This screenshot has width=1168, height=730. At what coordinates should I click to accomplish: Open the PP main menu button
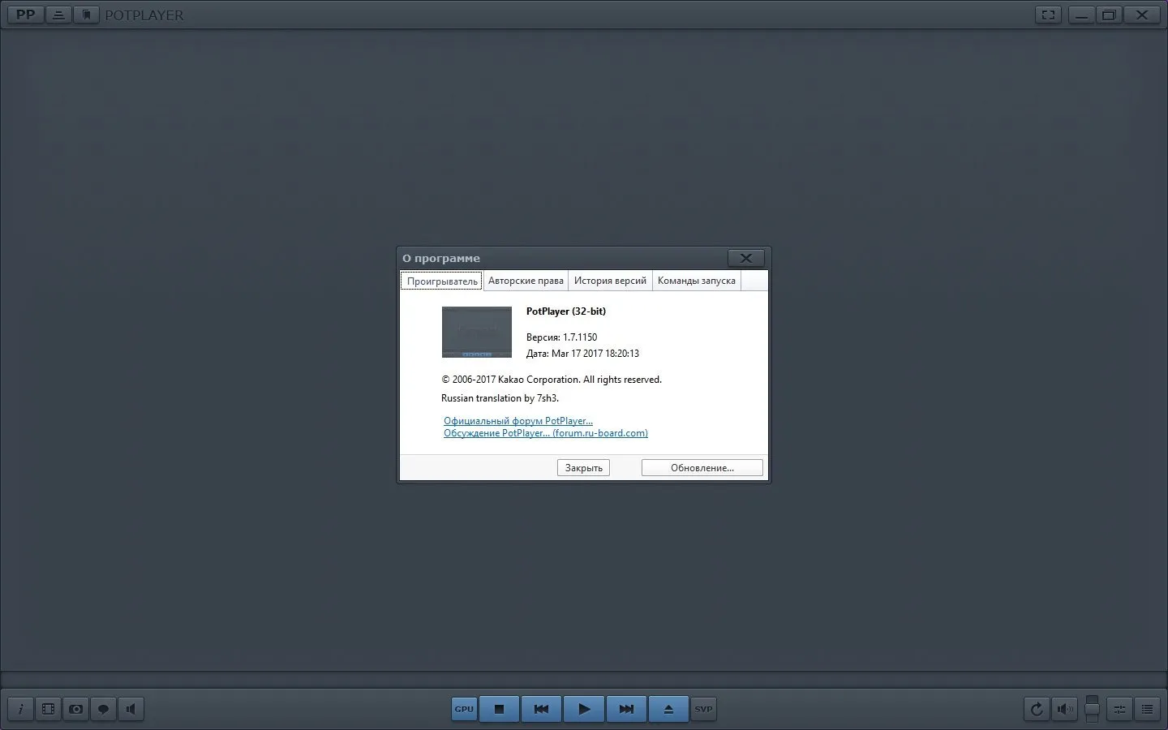(x=25, y=15)
